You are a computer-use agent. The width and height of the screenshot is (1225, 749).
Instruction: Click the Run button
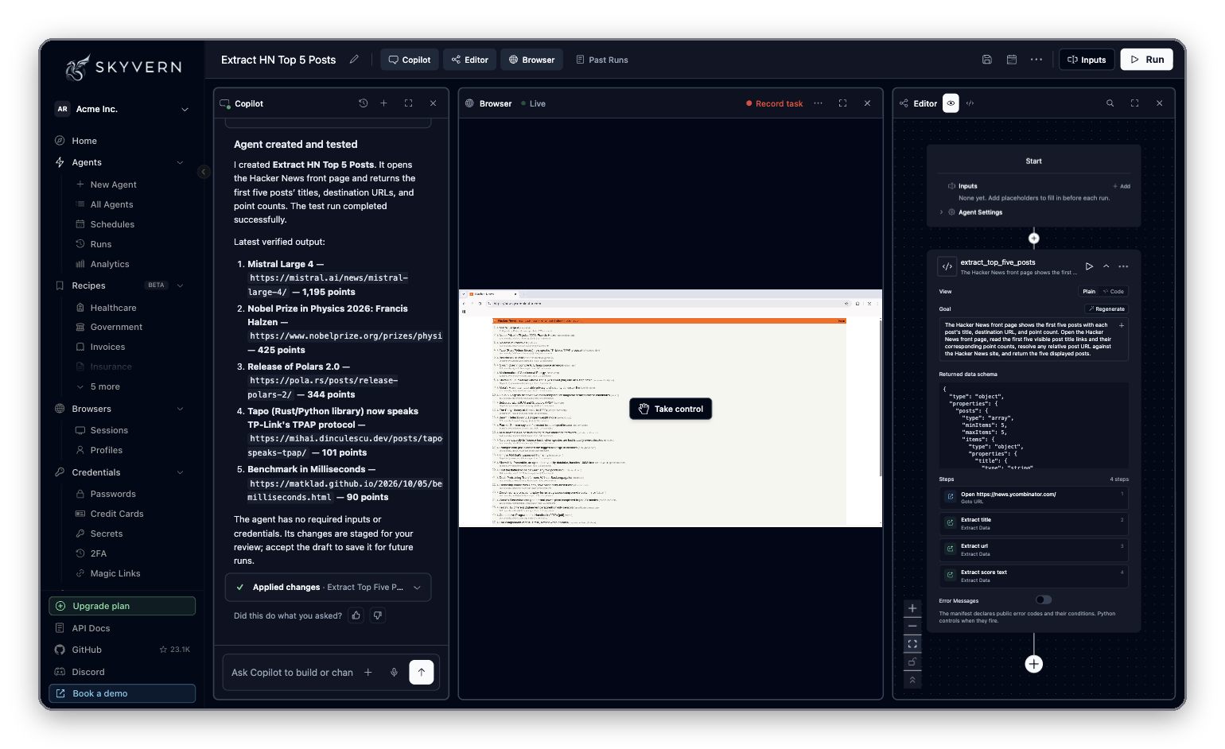tap(1146, 60)
